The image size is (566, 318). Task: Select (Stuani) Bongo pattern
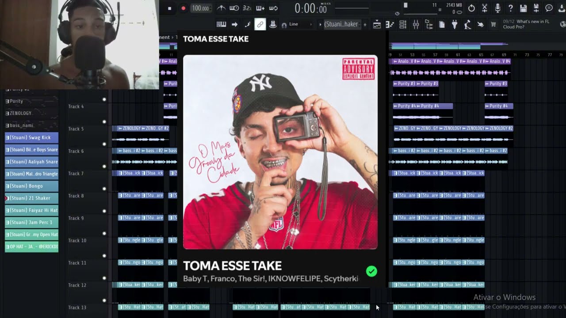pyautogui.click(x=31, y=186)
